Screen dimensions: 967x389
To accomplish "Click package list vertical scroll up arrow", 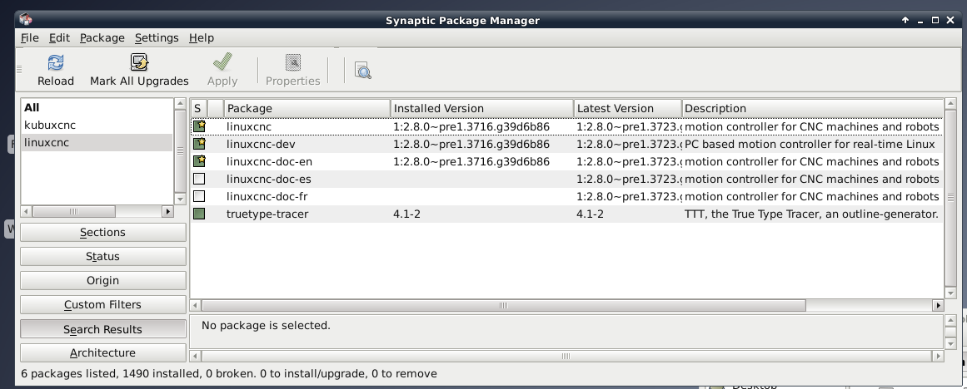I will 950,104.
